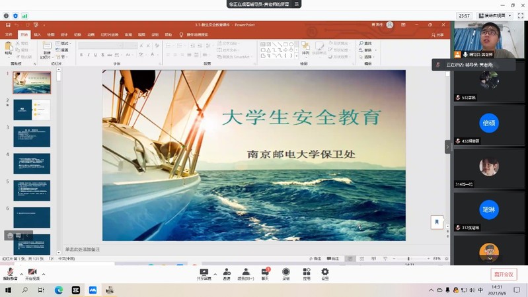Viewport: 528px width, 297px height.
Task: Open meeting settings gear
Action: click(x=324, y=273)
